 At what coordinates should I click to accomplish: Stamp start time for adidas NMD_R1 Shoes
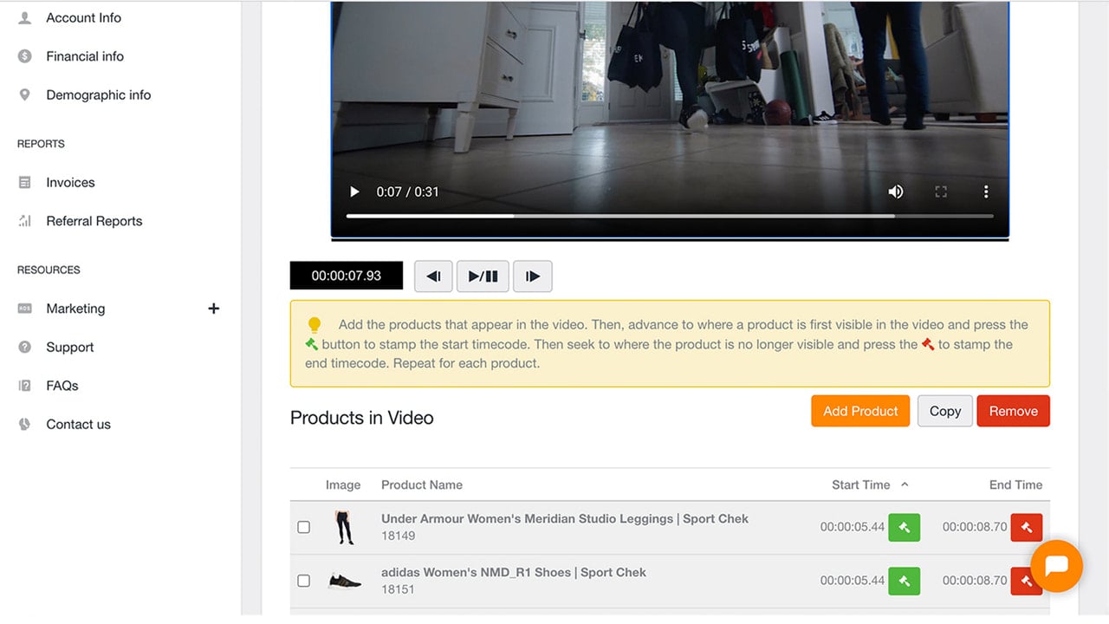pyautogui.click(x=904, y=581)
